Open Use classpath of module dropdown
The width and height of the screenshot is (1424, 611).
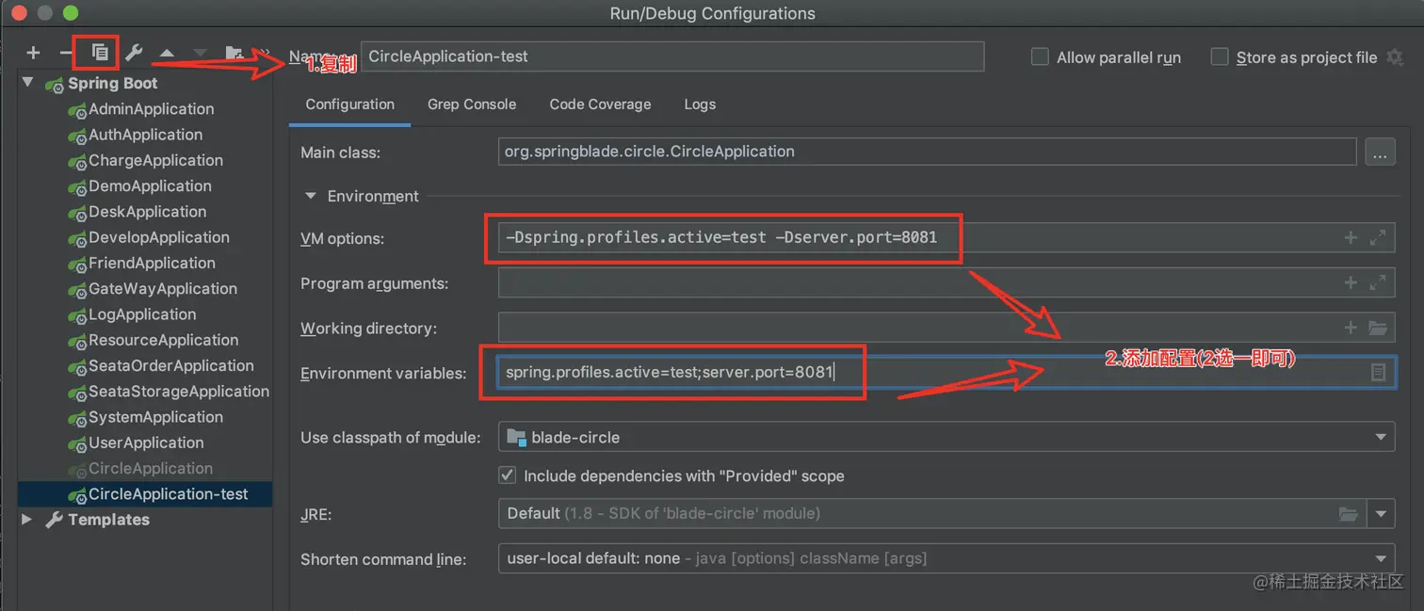click(x=1381, y=437)
